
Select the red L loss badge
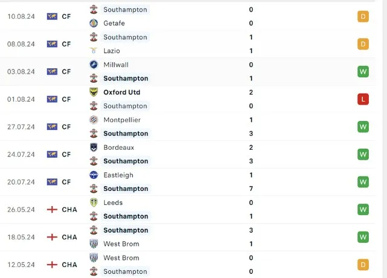click(x=363, y=99)
